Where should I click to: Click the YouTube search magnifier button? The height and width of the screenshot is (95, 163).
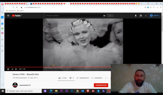(110, 16)
